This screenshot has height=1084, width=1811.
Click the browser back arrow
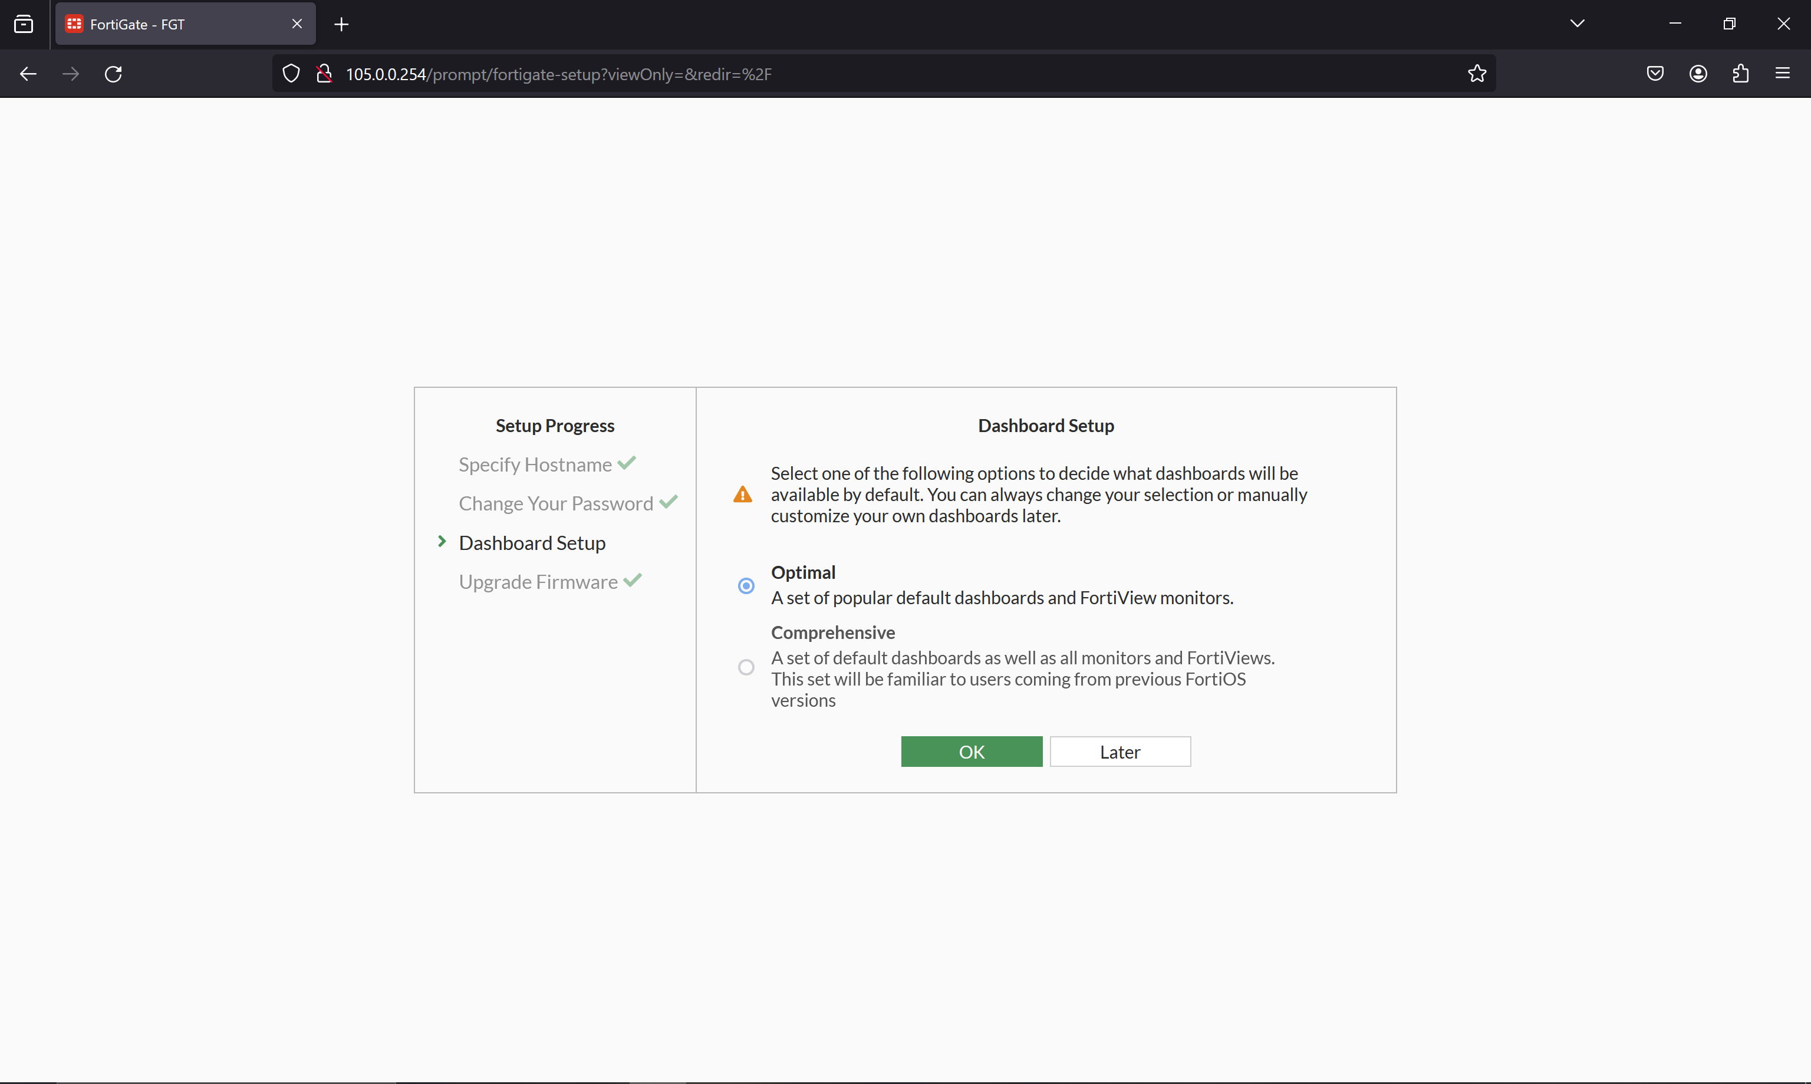click(x=28, y=74)
